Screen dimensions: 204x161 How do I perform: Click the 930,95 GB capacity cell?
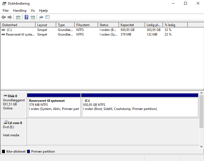click(x=127, y=30)
